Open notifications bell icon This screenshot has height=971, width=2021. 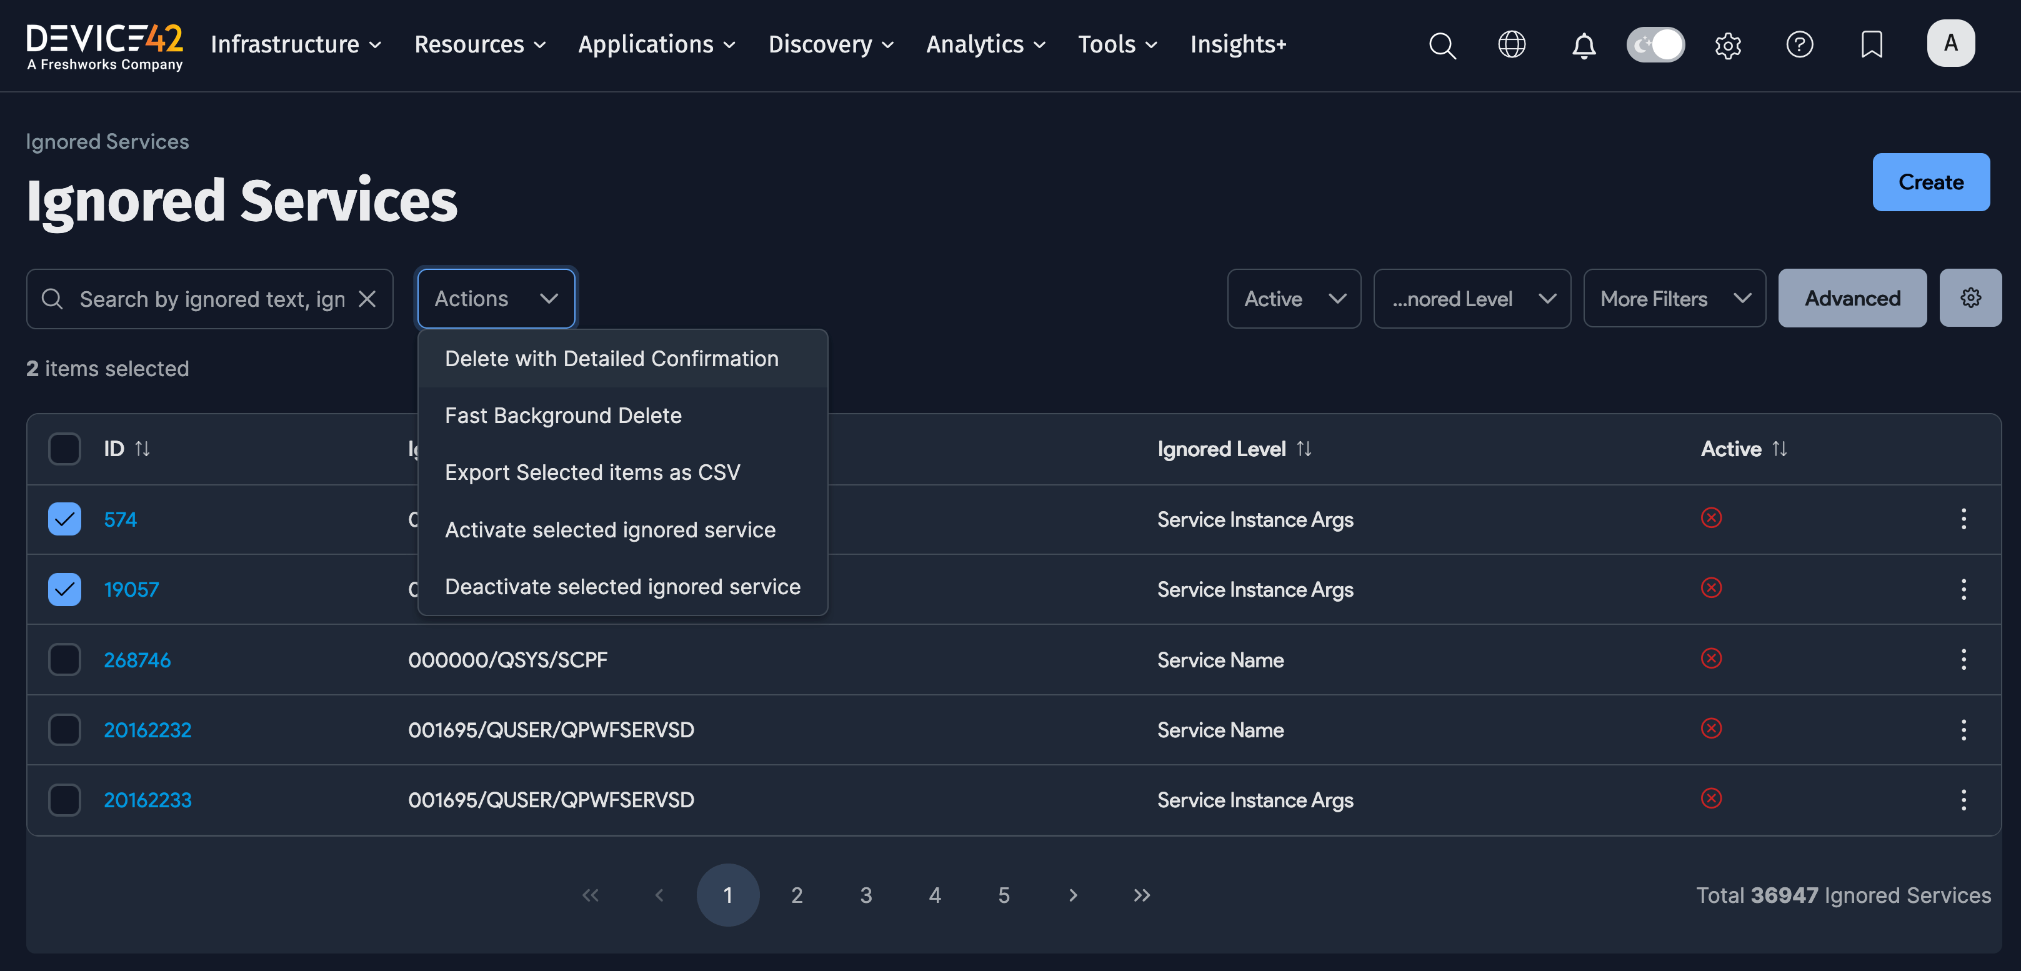pyautogui.click(x=1583, y=45)
